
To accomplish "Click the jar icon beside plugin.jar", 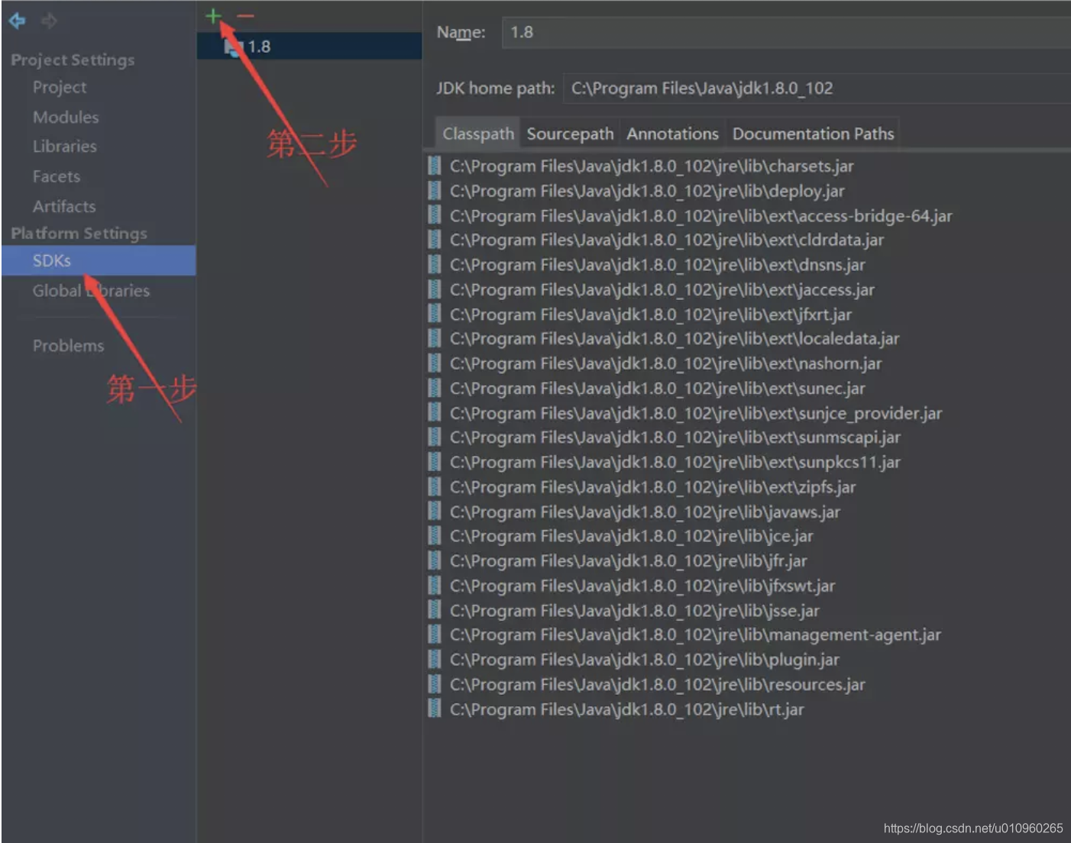I will (435, 659).
